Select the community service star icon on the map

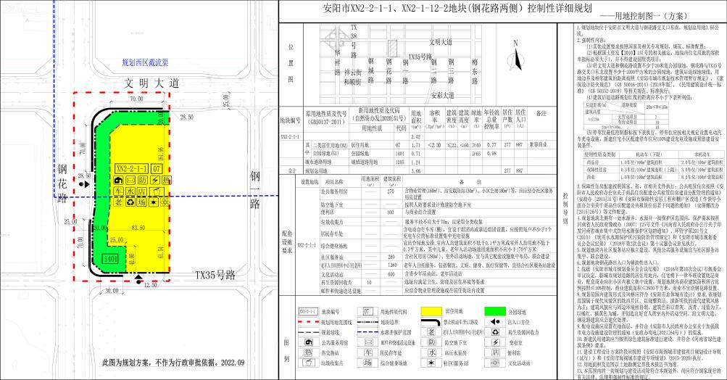pyautogui.click(x=154, y=202)
